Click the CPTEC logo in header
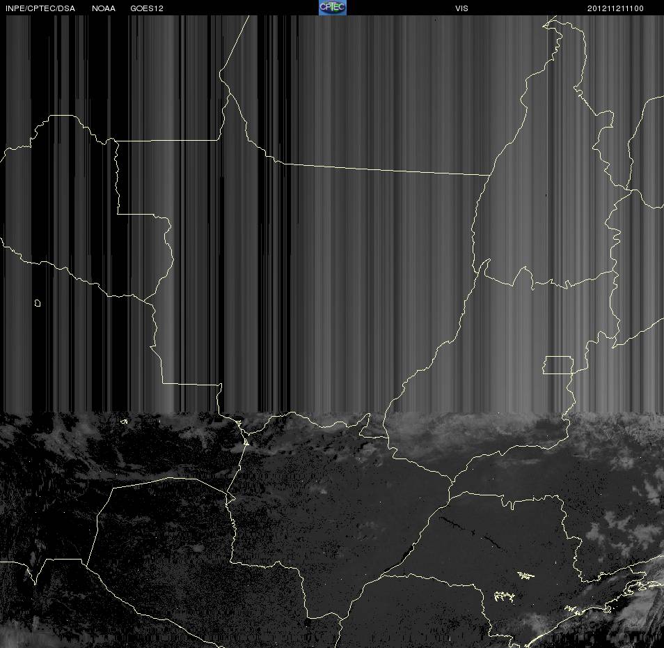The width and height of the screenshot is (664, 648). pyautogui.click(x=333, y=7)
